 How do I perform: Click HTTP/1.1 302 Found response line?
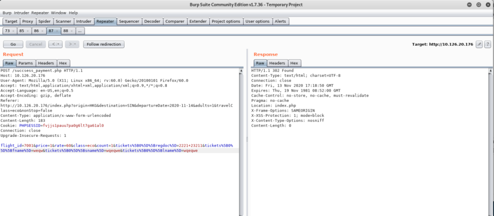pyautogui.click(x=272, y=71)
